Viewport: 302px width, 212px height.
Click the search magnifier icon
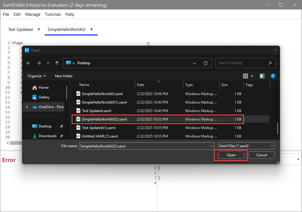point(270,63)
